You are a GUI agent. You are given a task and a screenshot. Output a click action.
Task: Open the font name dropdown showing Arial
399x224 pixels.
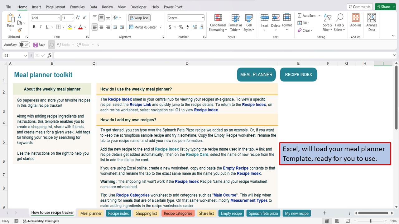pyautogui.click(x=46, y=18)
